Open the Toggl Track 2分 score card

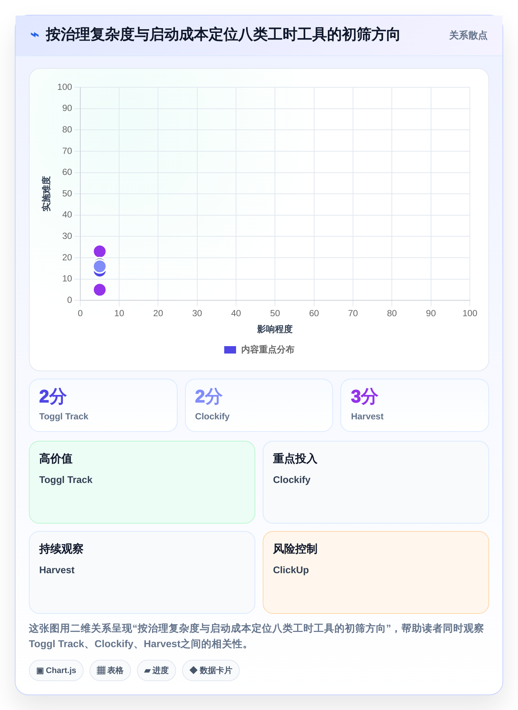[103, 405]
